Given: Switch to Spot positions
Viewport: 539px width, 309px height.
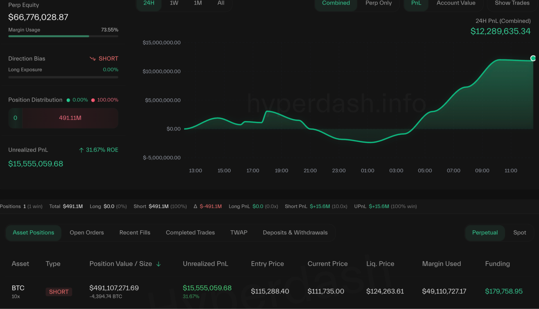Looking at the screenshot, I should [519, 233].
